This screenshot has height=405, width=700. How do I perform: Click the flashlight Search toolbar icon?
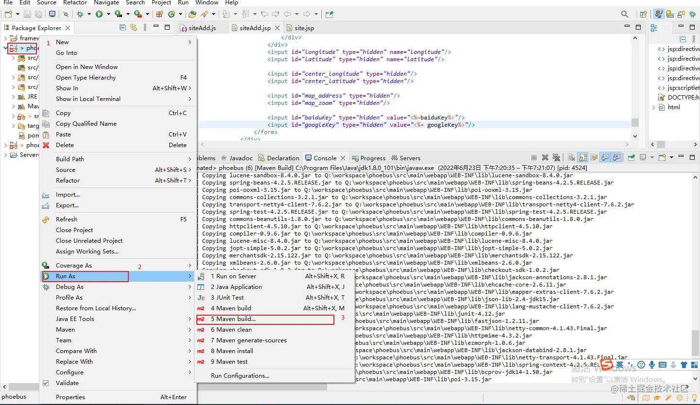tap(205, 14)
